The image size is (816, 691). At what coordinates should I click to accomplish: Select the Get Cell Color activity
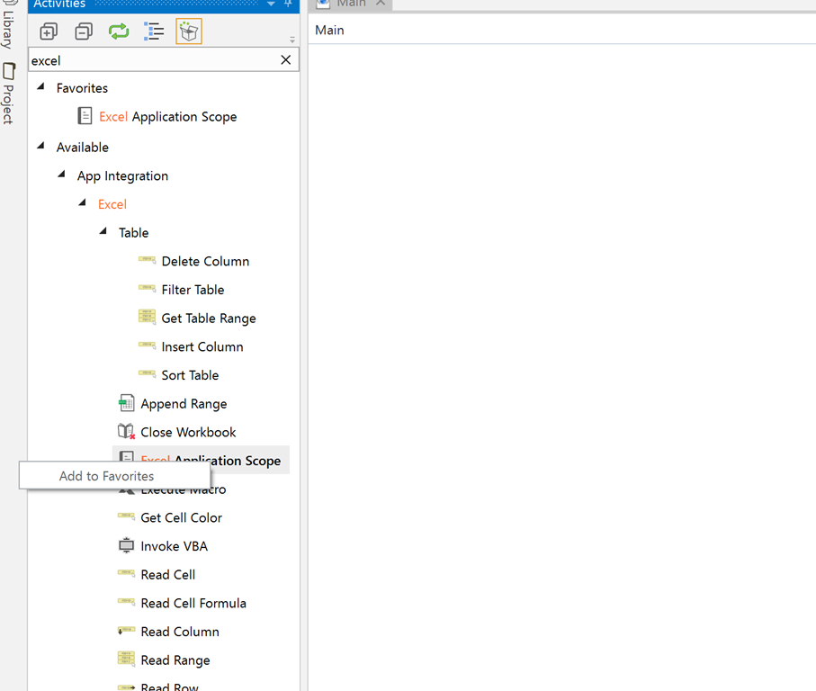[170, 517]
